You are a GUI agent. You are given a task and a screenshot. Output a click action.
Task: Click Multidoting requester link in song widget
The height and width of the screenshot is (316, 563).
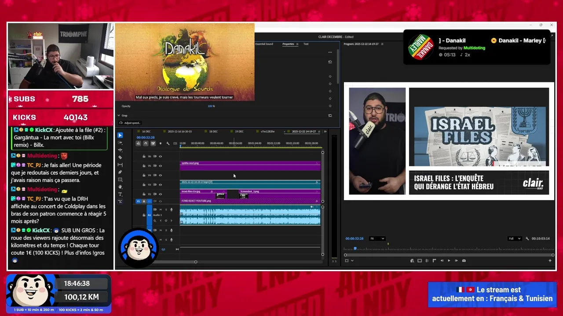474,48
